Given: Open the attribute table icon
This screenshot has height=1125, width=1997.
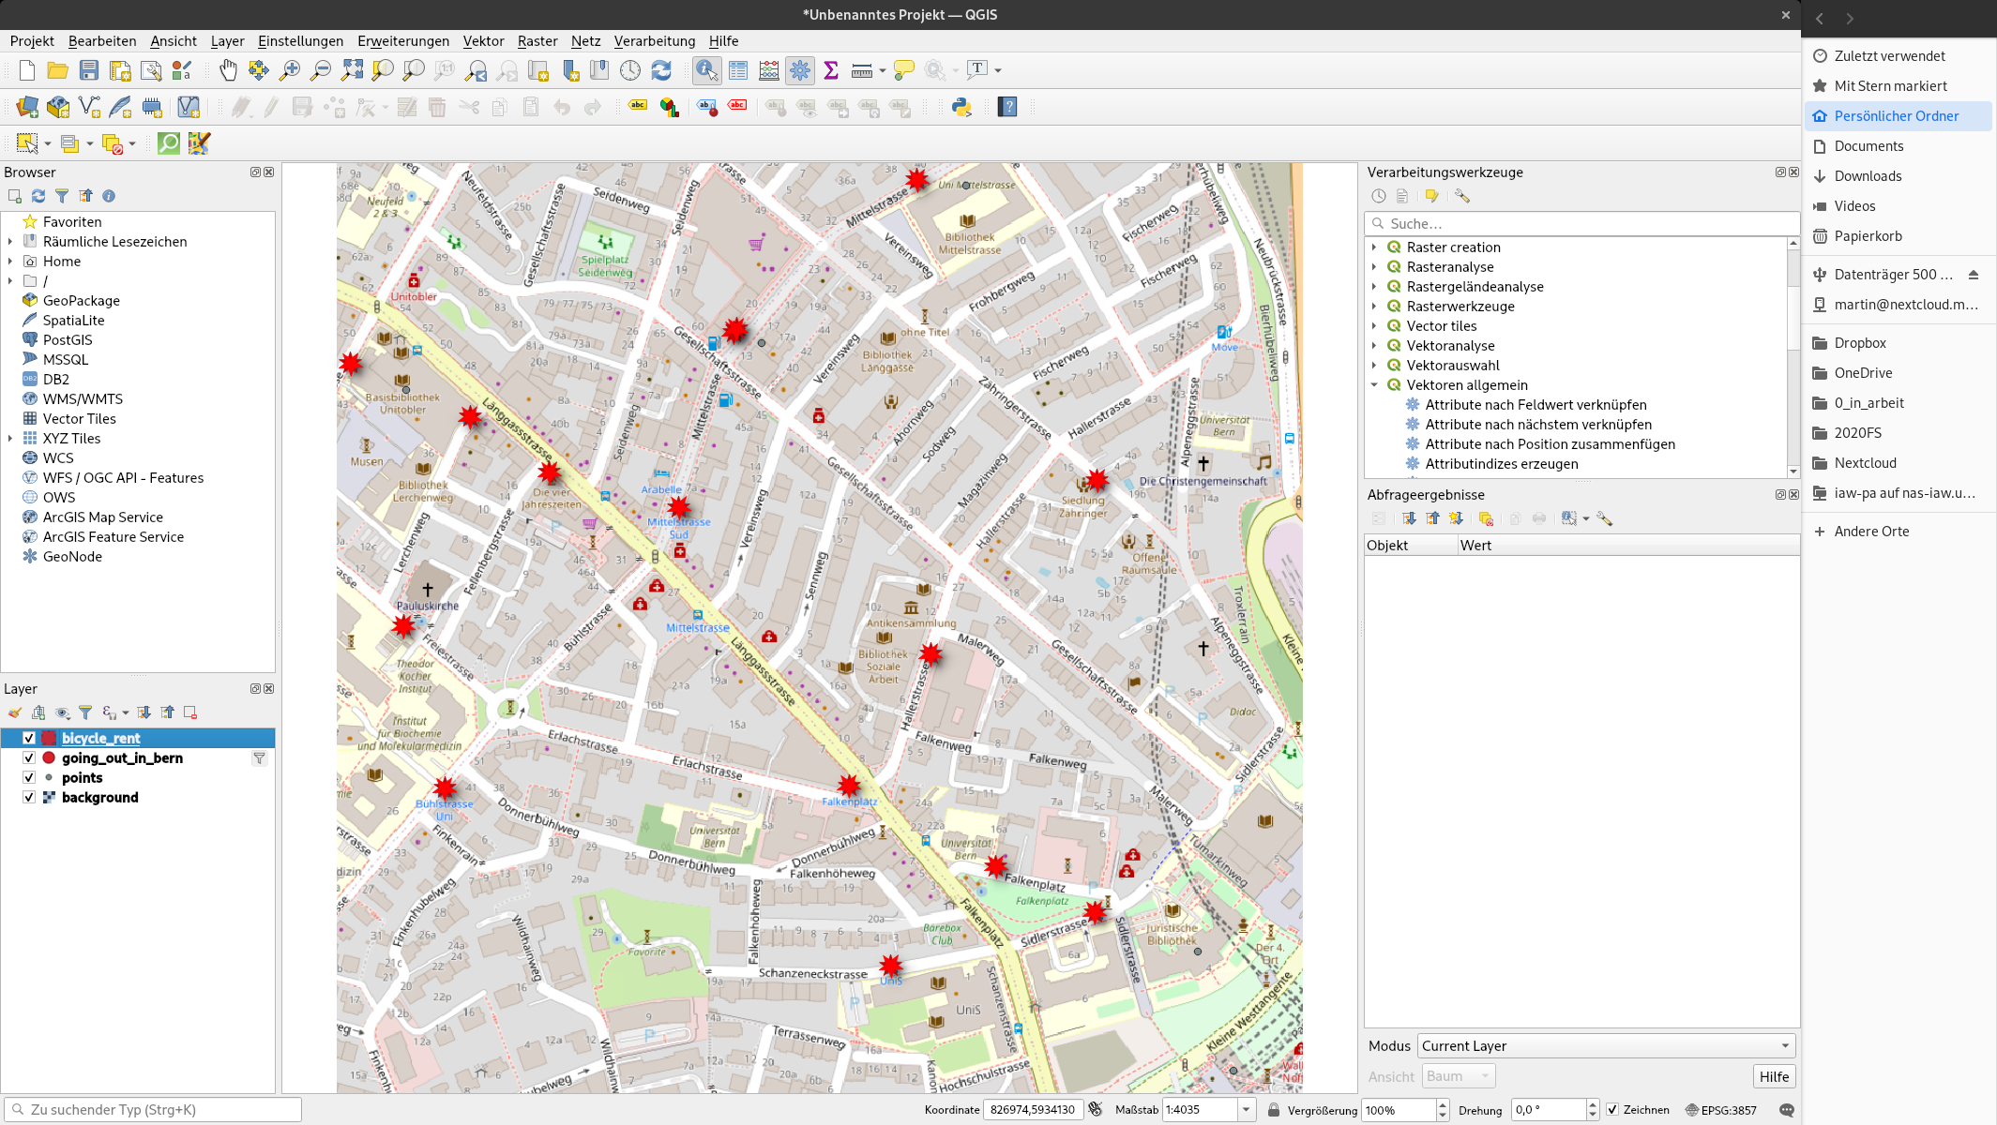Looking at the screenshot, I should point(738,70).
